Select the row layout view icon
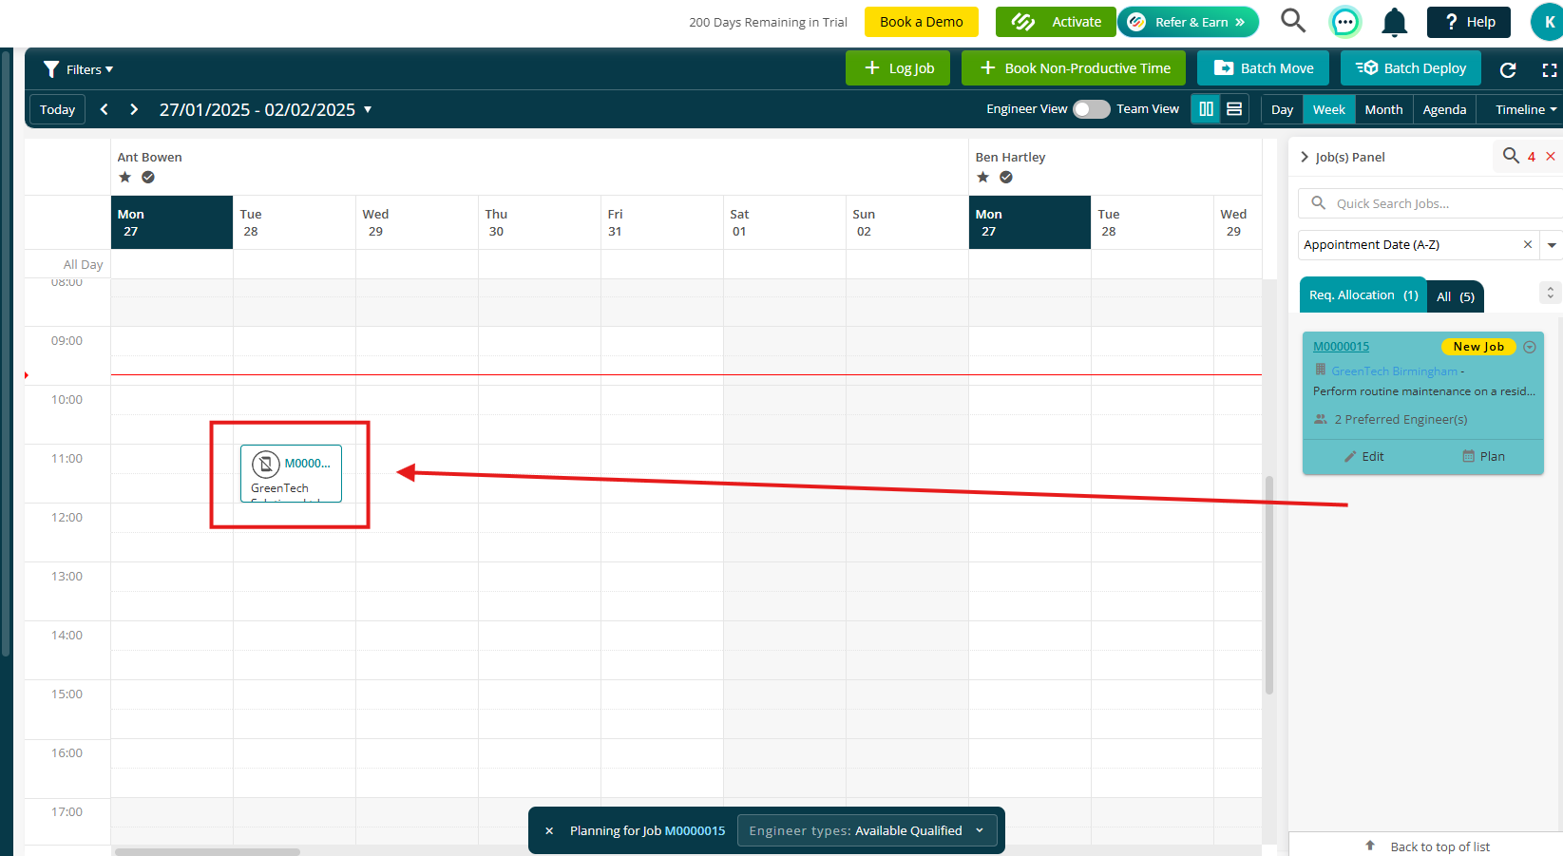 coord(1234,109)
